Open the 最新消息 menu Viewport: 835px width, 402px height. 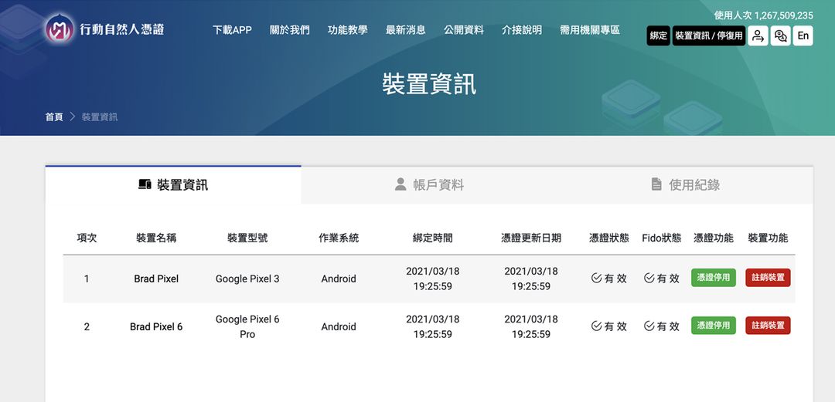(406, 30)
